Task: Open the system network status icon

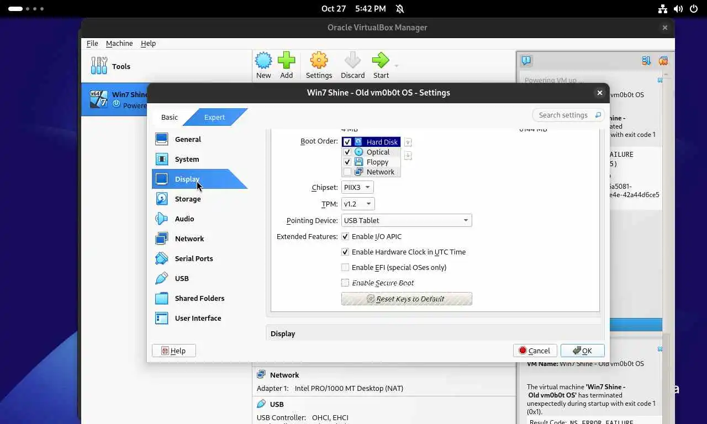Action: (x=663, y=9)
